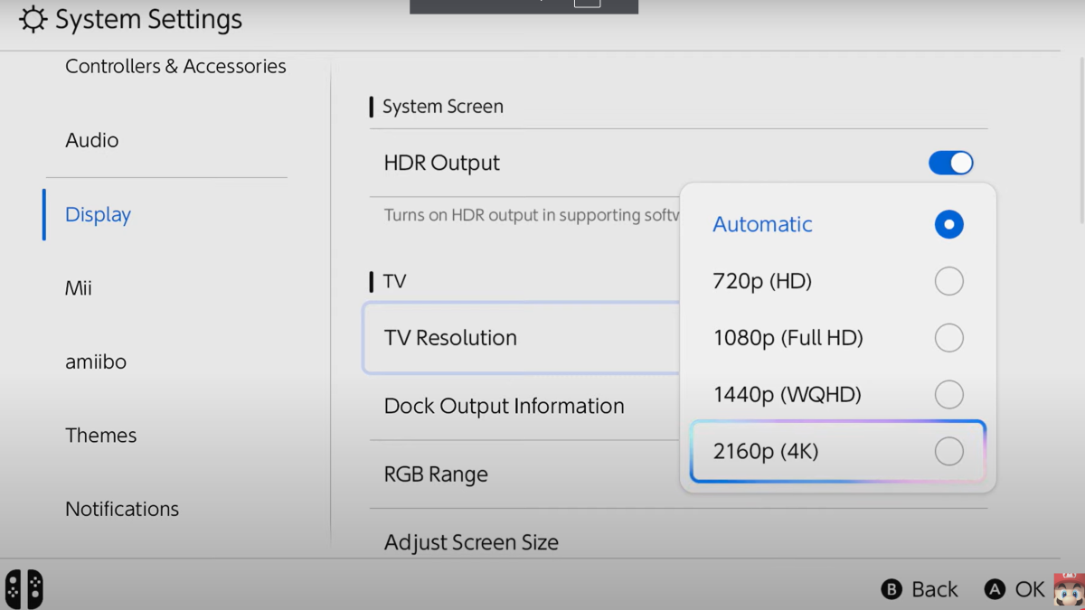Image resolution: width=1085 pixels, height=610 pixels.
Task: Select the 720p (HD) radio option
Action: 948,281
